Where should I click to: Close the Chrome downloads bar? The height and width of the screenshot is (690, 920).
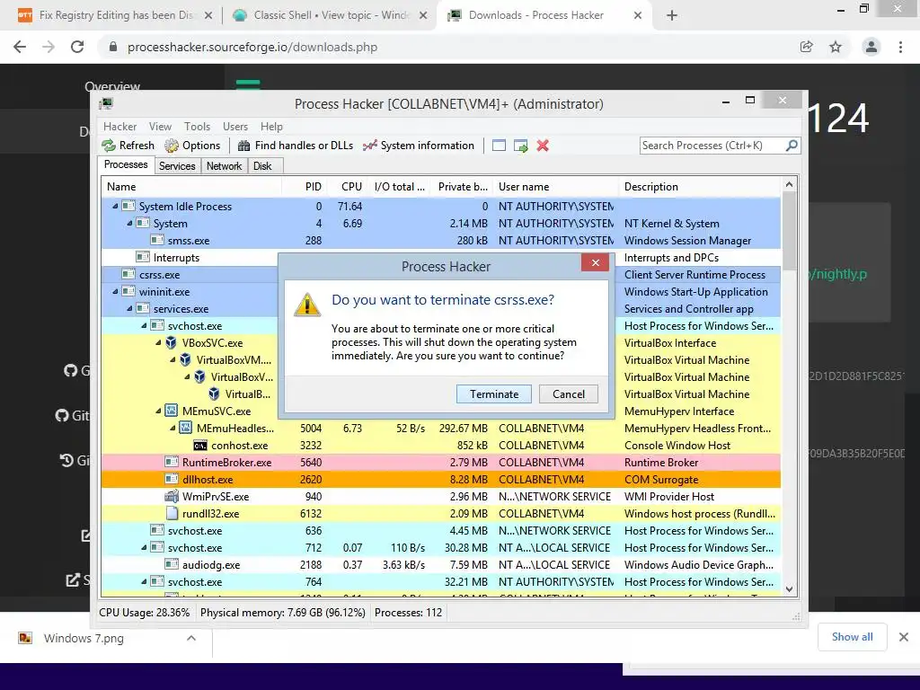904,637
